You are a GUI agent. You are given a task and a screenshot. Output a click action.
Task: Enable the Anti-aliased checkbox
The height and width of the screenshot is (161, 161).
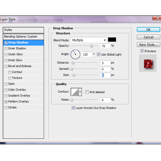tap(87, 92)
